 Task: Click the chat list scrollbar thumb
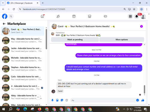pos(46,39)
